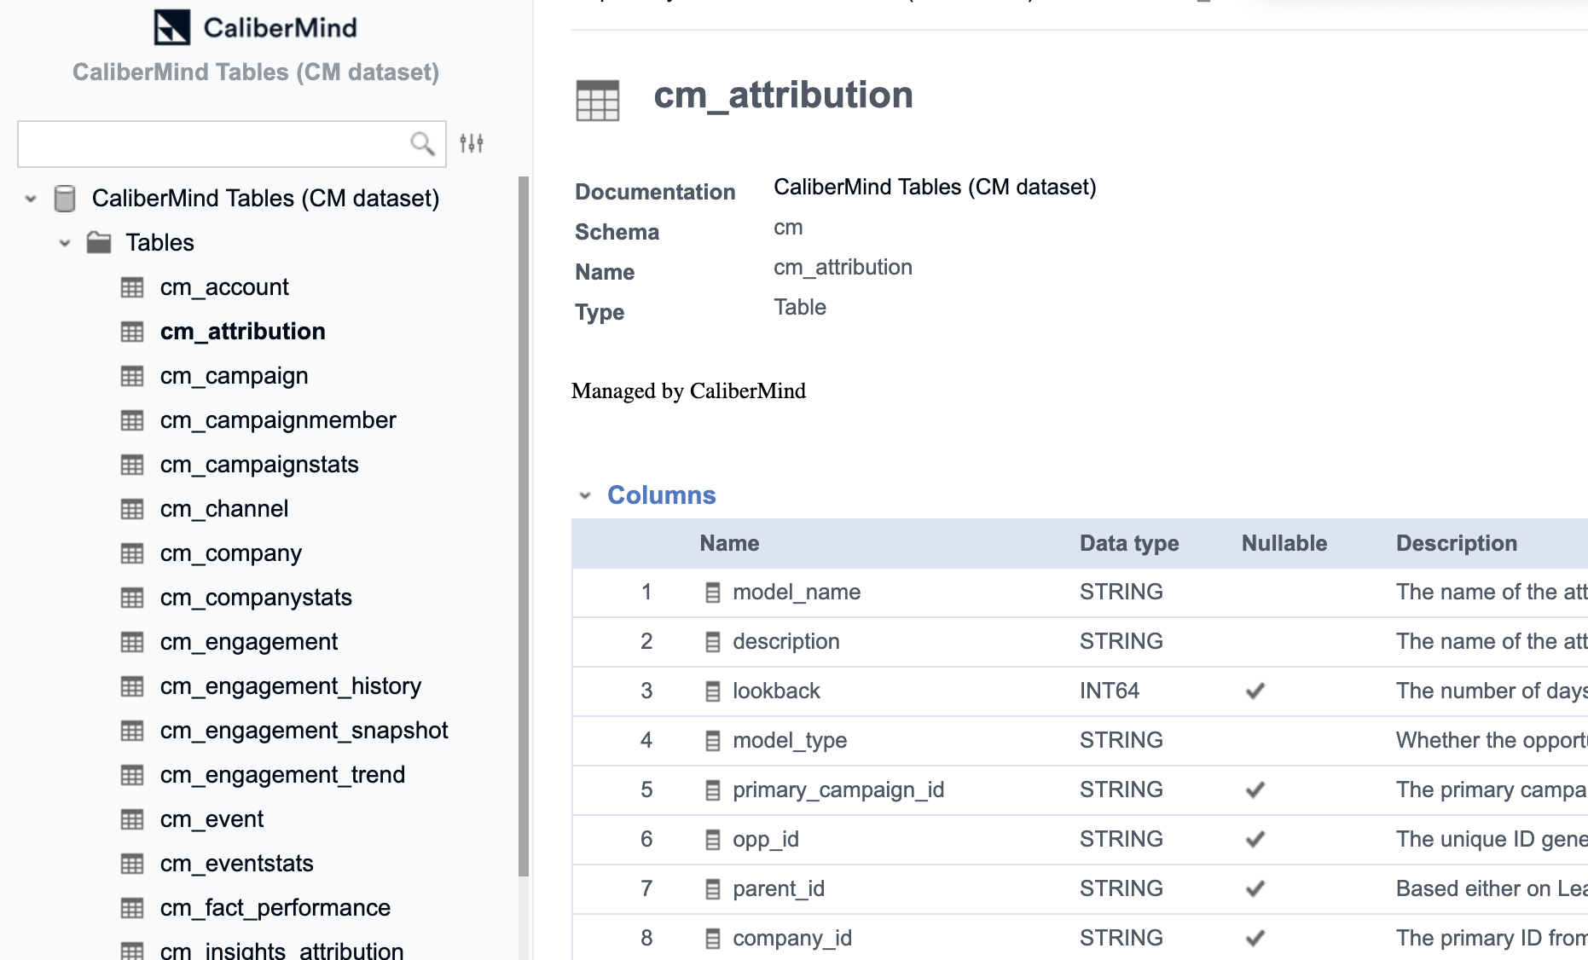Open the cm_engagement_trend table

(x=282, y=775)
